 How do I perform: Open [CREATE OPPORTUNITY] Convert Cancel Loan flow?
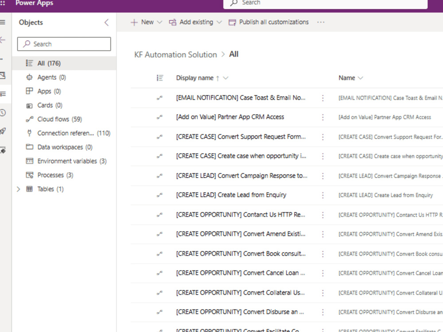(241, 273)
